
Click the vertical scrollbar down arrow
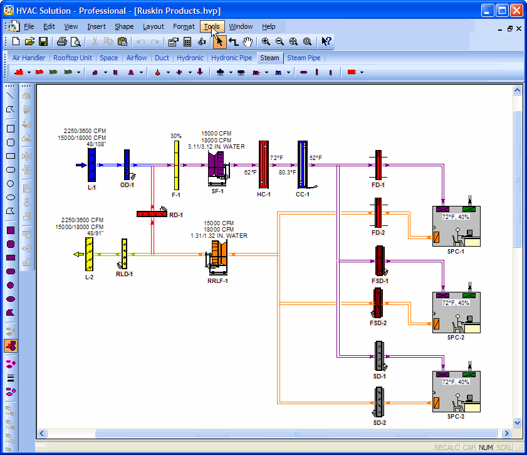tap(518, 422)
